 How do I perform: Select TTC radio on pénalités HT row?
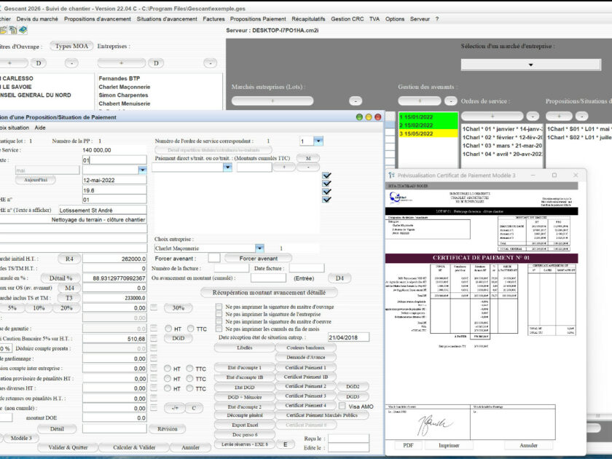point(189,379)
